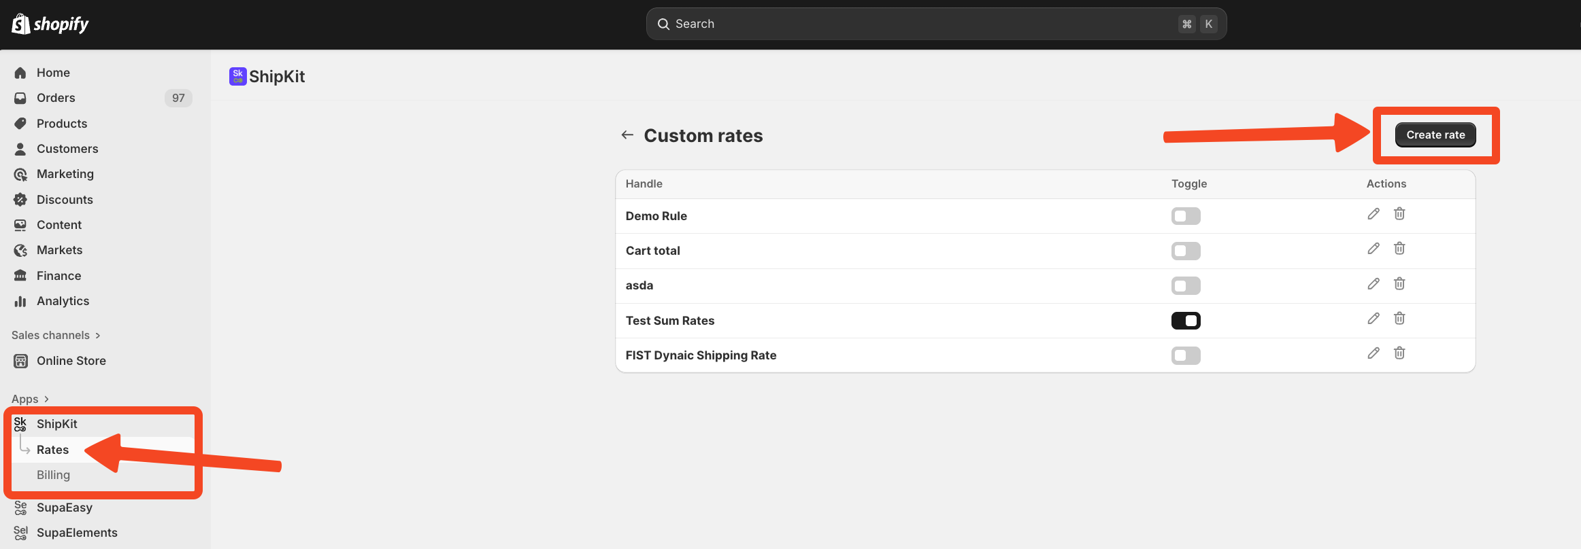The width and height of the screenshot is (1581, 549).
Task: Click the Shopify logo
Action: (50, 24)
